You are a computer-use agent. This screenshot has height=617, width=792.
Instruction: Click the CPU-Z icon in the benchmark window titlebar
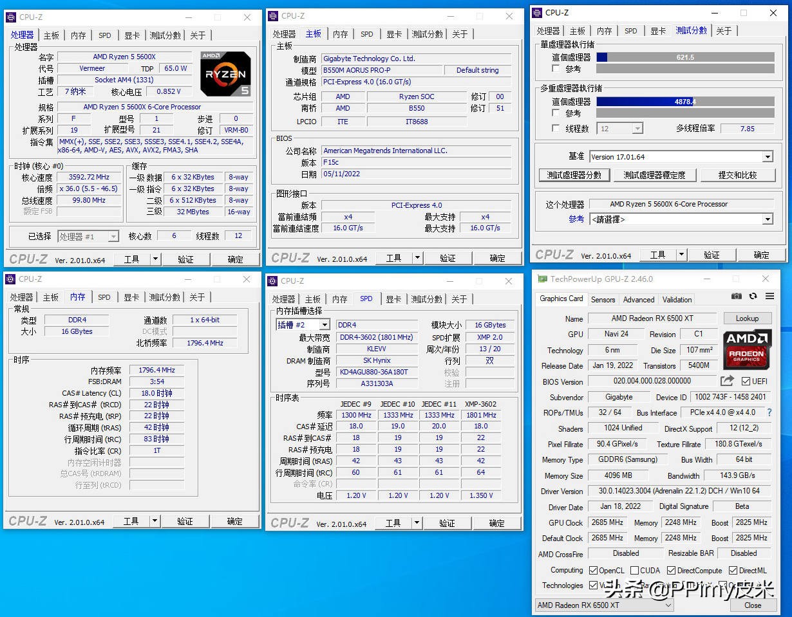[x=536, y=12]
